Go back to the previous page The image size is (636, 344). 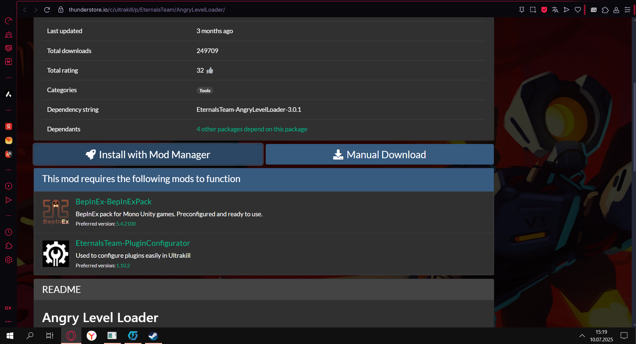25,10
